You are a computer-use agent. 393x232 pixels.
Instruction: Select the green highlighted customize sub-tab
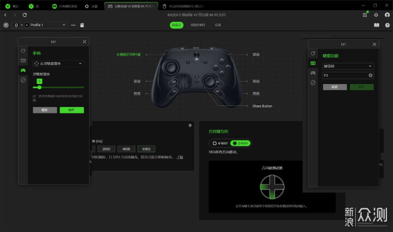[x=177, y=25]
